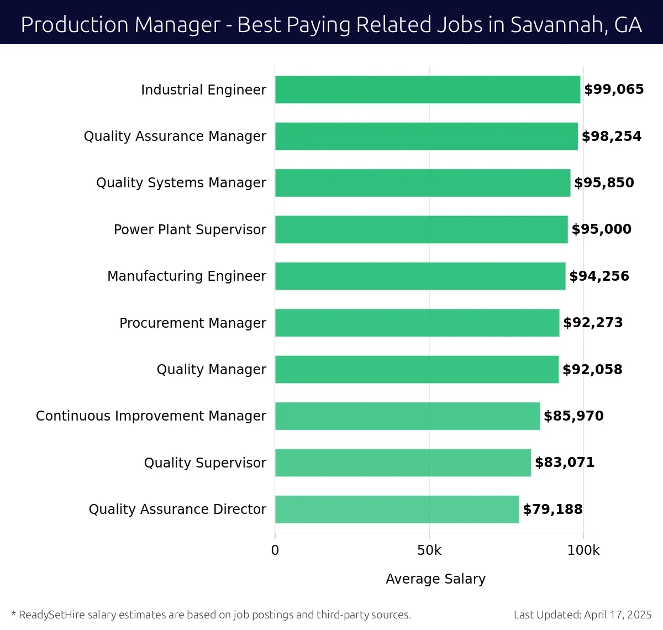663x630 pixels.
Task: Select the Quality Supervisor label
Action: tap(205, 463)
